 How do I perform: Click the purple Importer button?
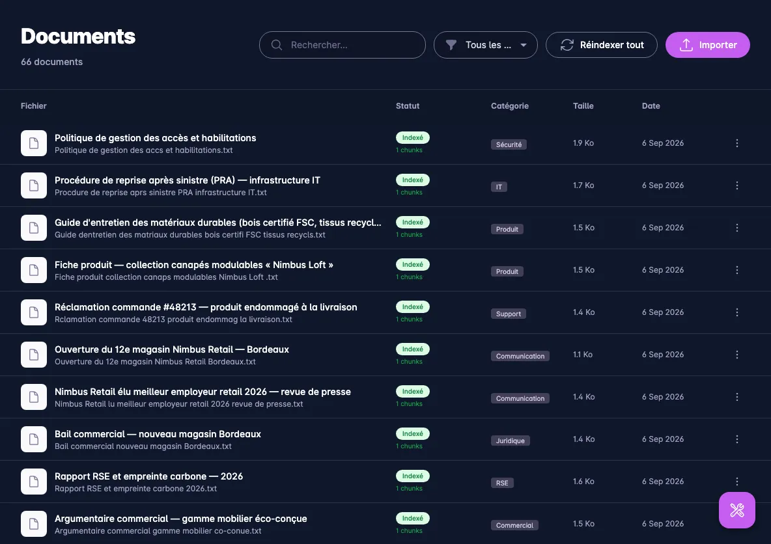pos(708,45)
